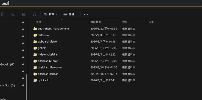
Task: Click the address bar containing cmd
Action: click(98, 4)
